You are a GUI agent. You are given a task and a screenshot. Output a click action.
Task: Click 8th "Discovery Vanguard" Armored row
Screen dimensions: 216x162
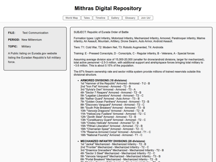pos(112,105)
